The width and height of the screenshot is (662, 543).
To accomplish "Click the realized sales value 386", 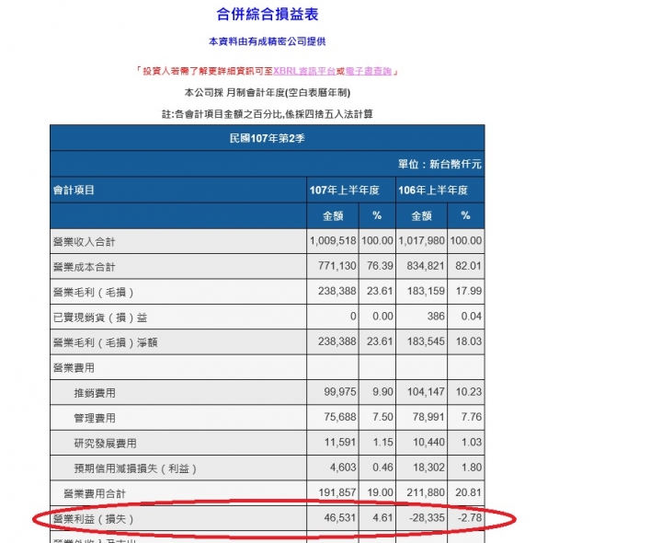I will (436, 316).
